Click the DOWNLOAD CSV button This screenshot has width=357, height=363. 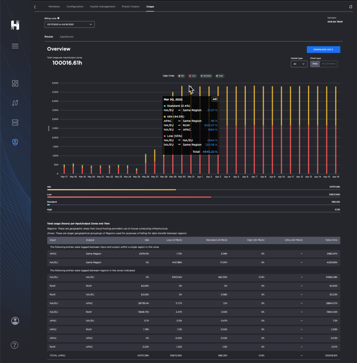(323, 50)
